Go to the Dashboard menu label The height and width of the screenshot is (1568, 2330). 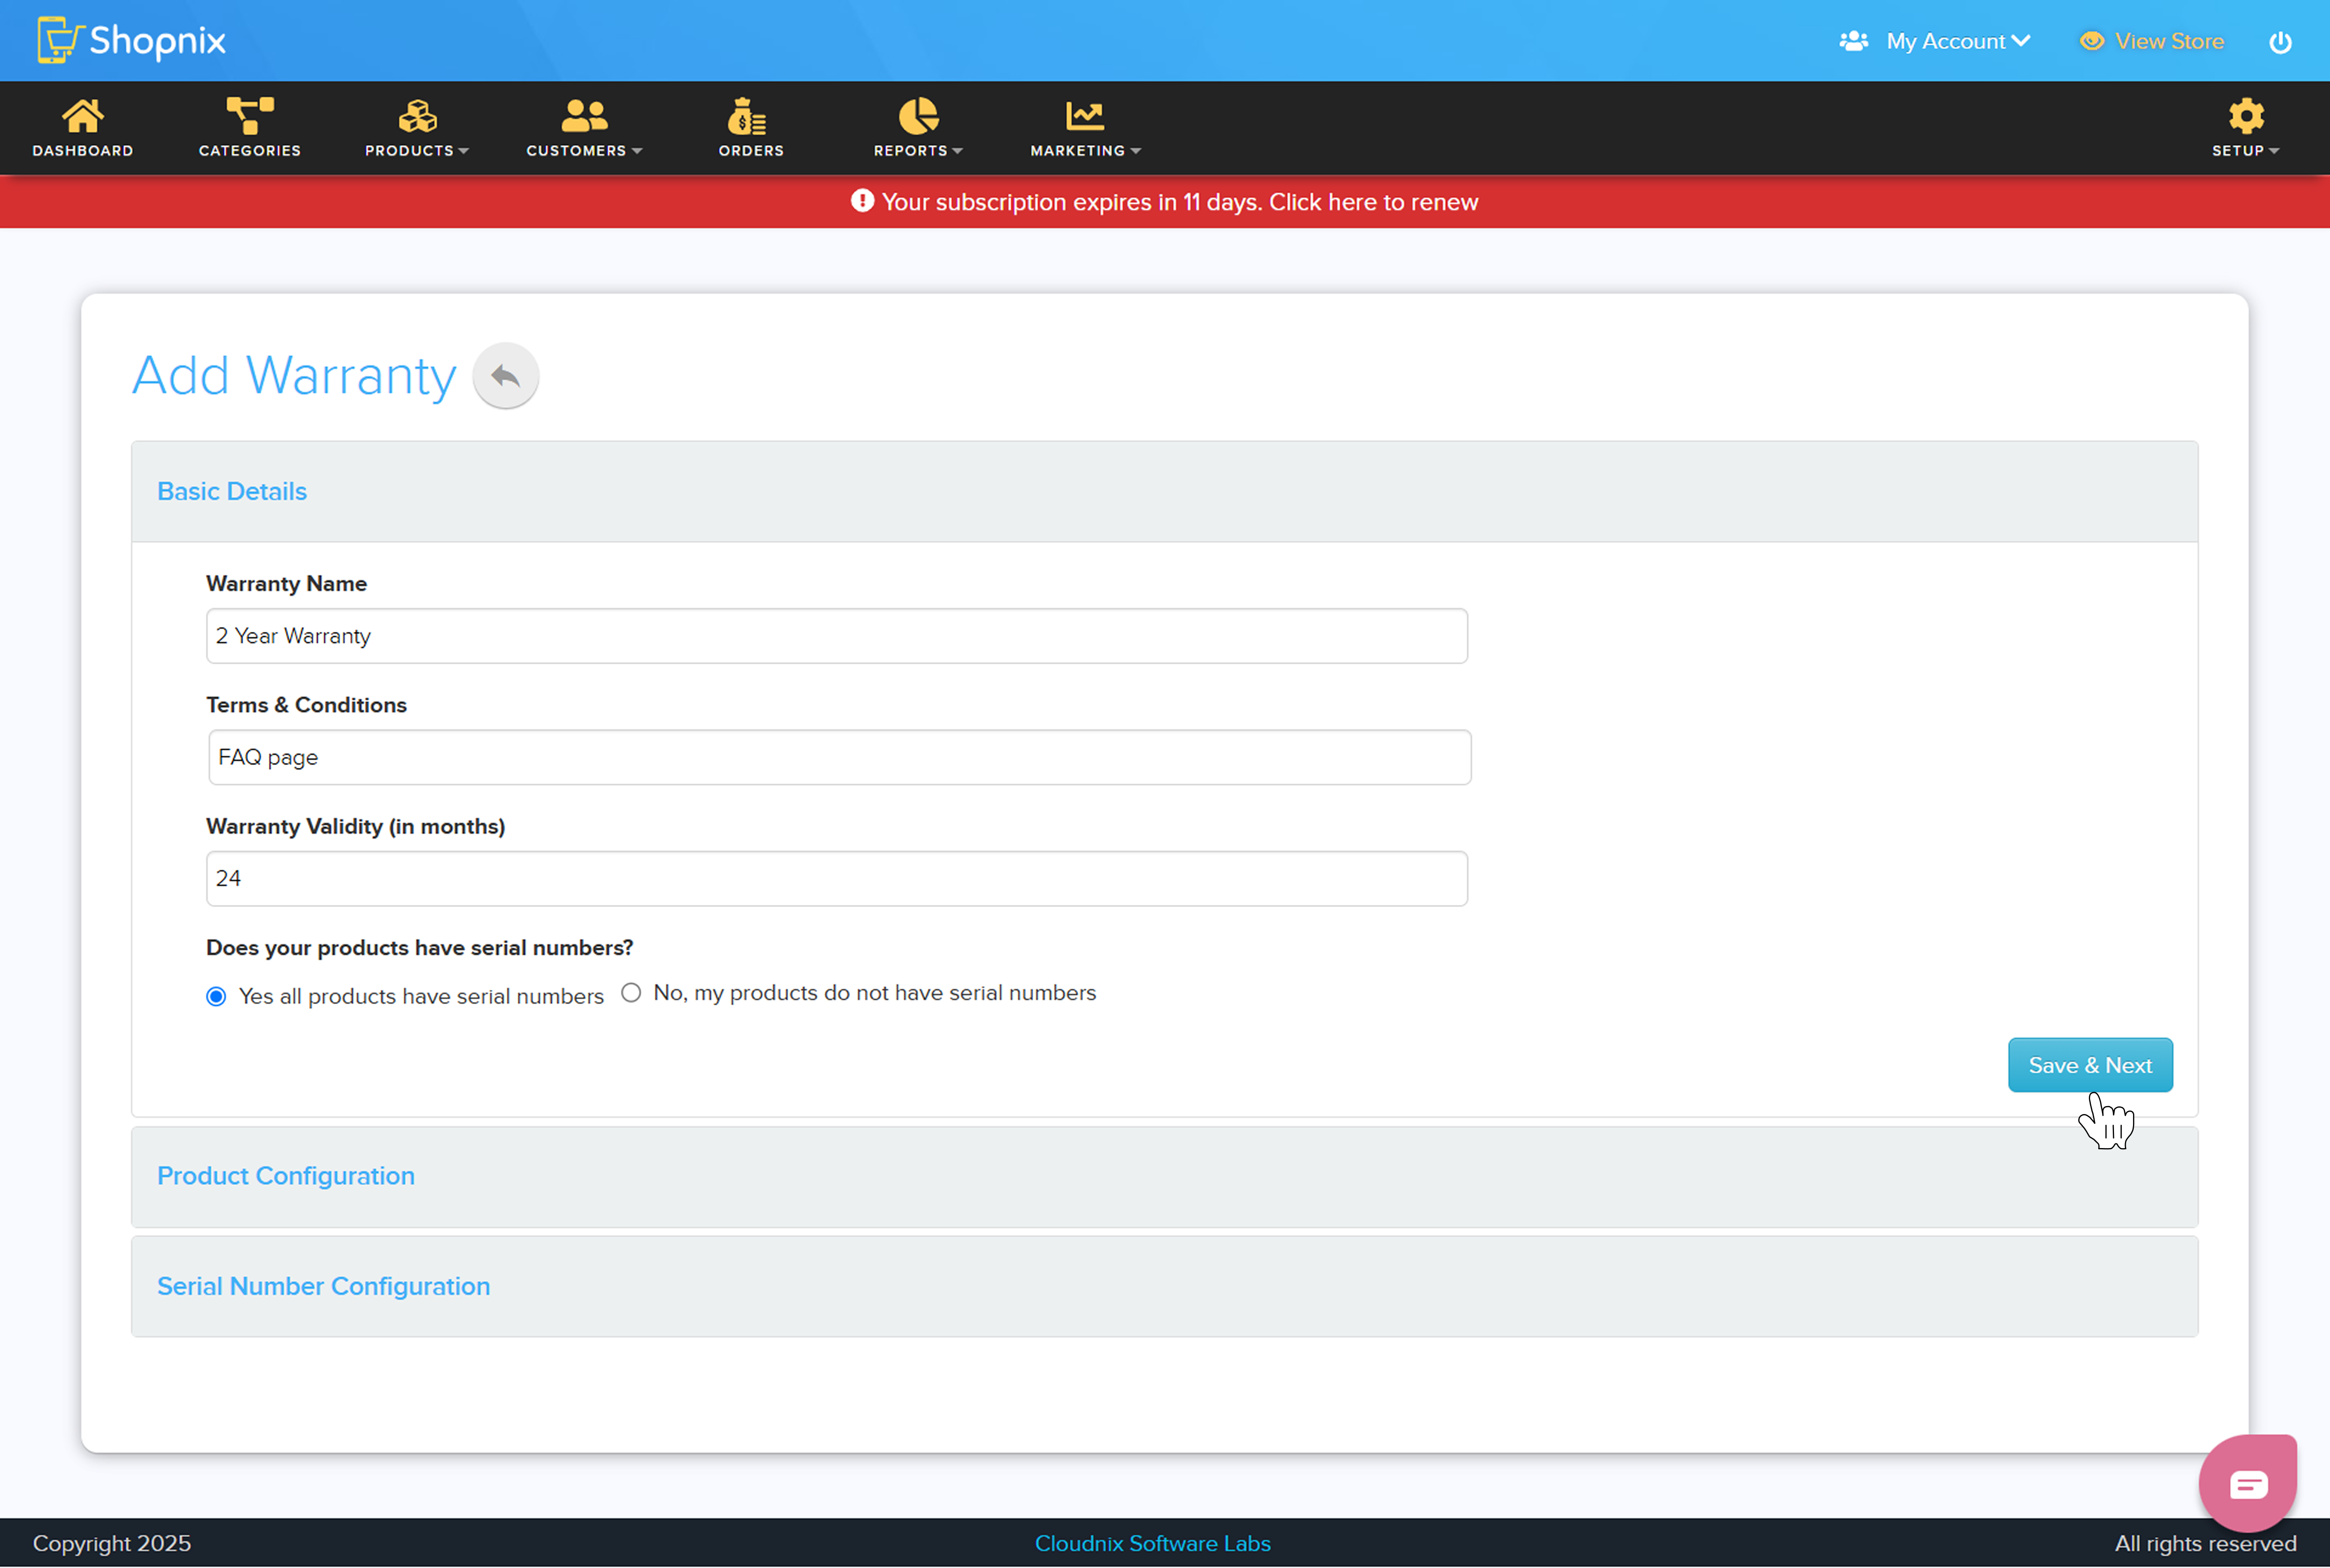[x=83, y=151]
